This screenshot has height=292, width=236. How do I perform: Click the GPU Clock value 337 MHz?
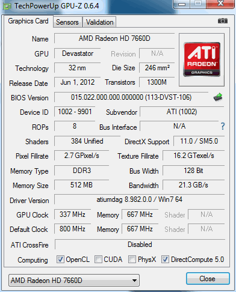[x=72, y=214]
